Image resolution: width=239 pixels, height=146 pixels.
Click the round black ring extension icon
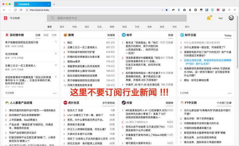196,10
